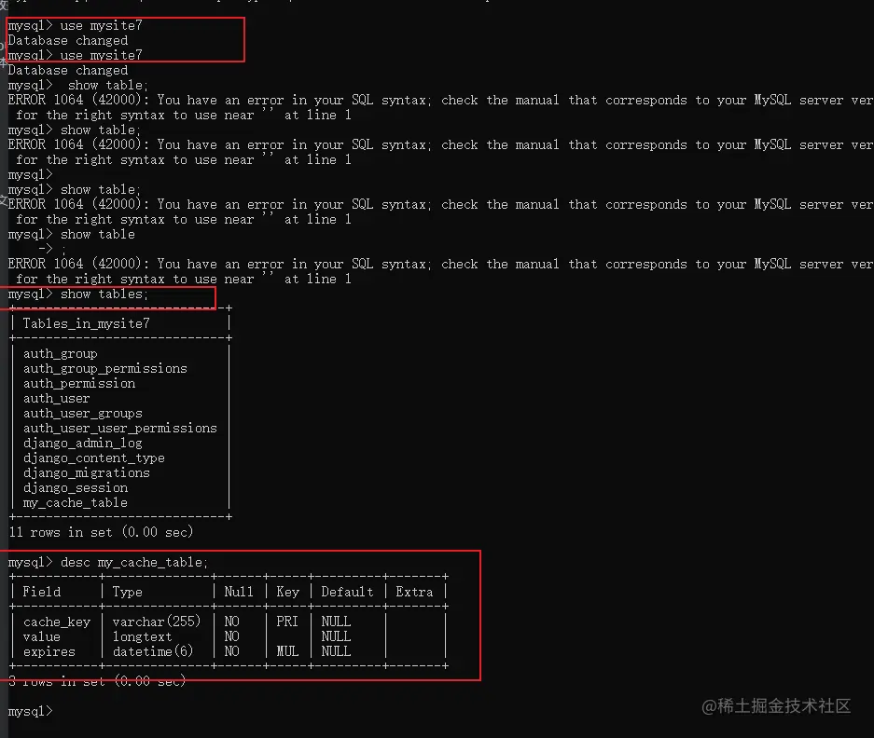The image size is (874, 738).
Task: Click the 'Type' column header
Action: point(127,592)
